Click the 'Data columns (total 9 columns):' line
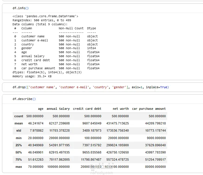This screenshot has width=203, height=175. click(40, 24)
